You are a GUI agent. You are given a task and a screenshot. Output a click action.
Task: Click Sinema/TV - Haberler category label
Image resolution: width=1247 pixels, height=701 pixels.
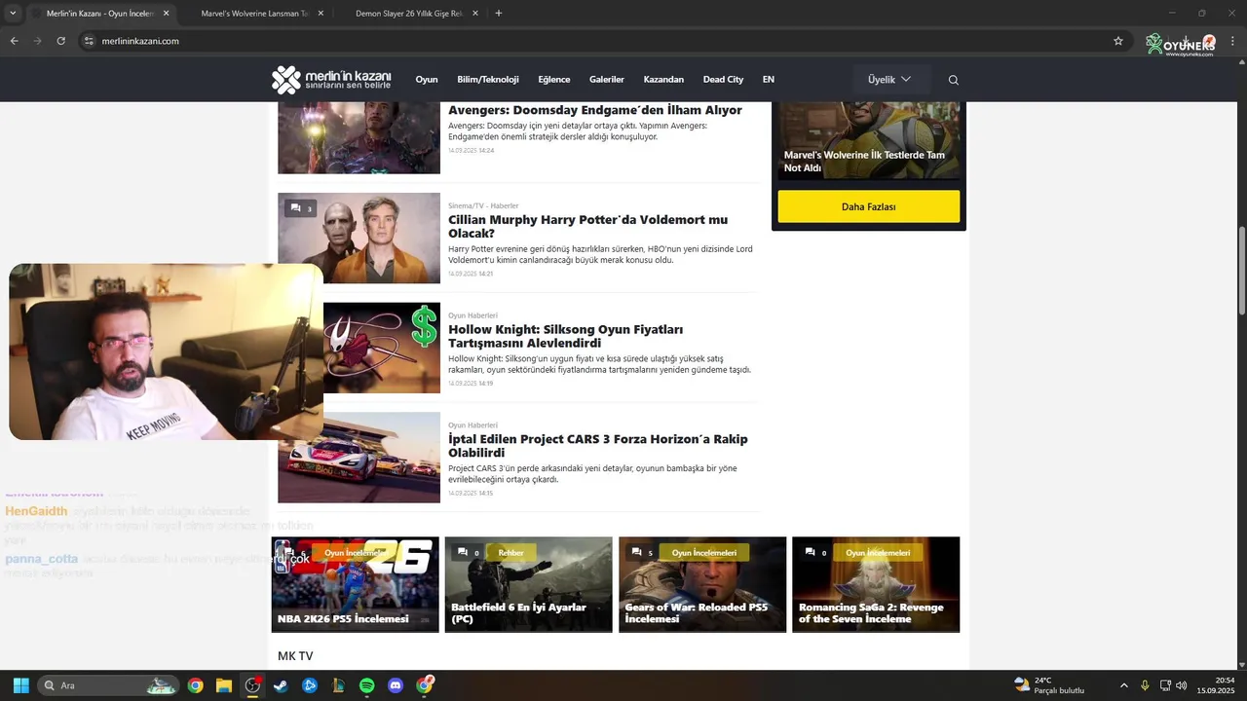(483, 205)
